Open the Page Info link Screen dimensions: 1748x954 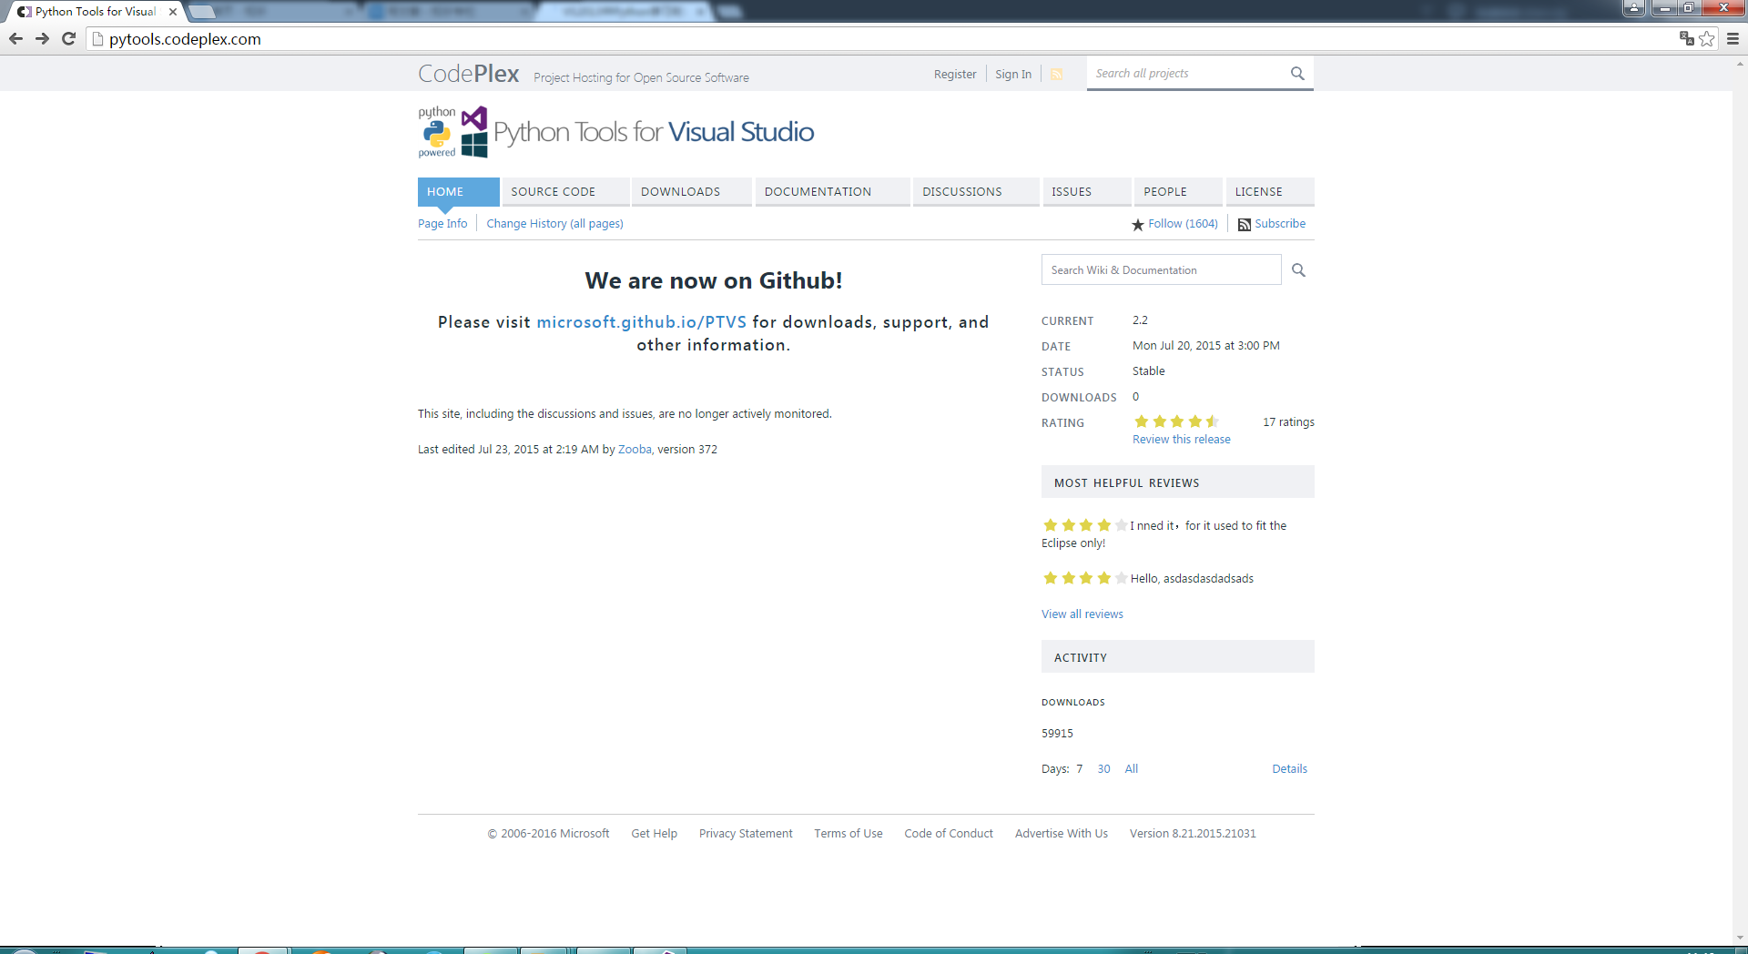(442, 224)
